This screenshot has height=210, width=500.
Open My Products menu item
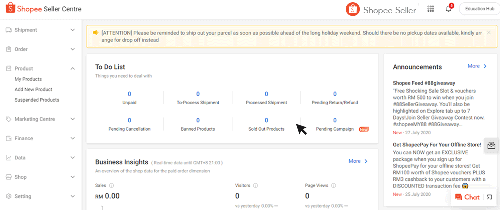click(28, 79)
